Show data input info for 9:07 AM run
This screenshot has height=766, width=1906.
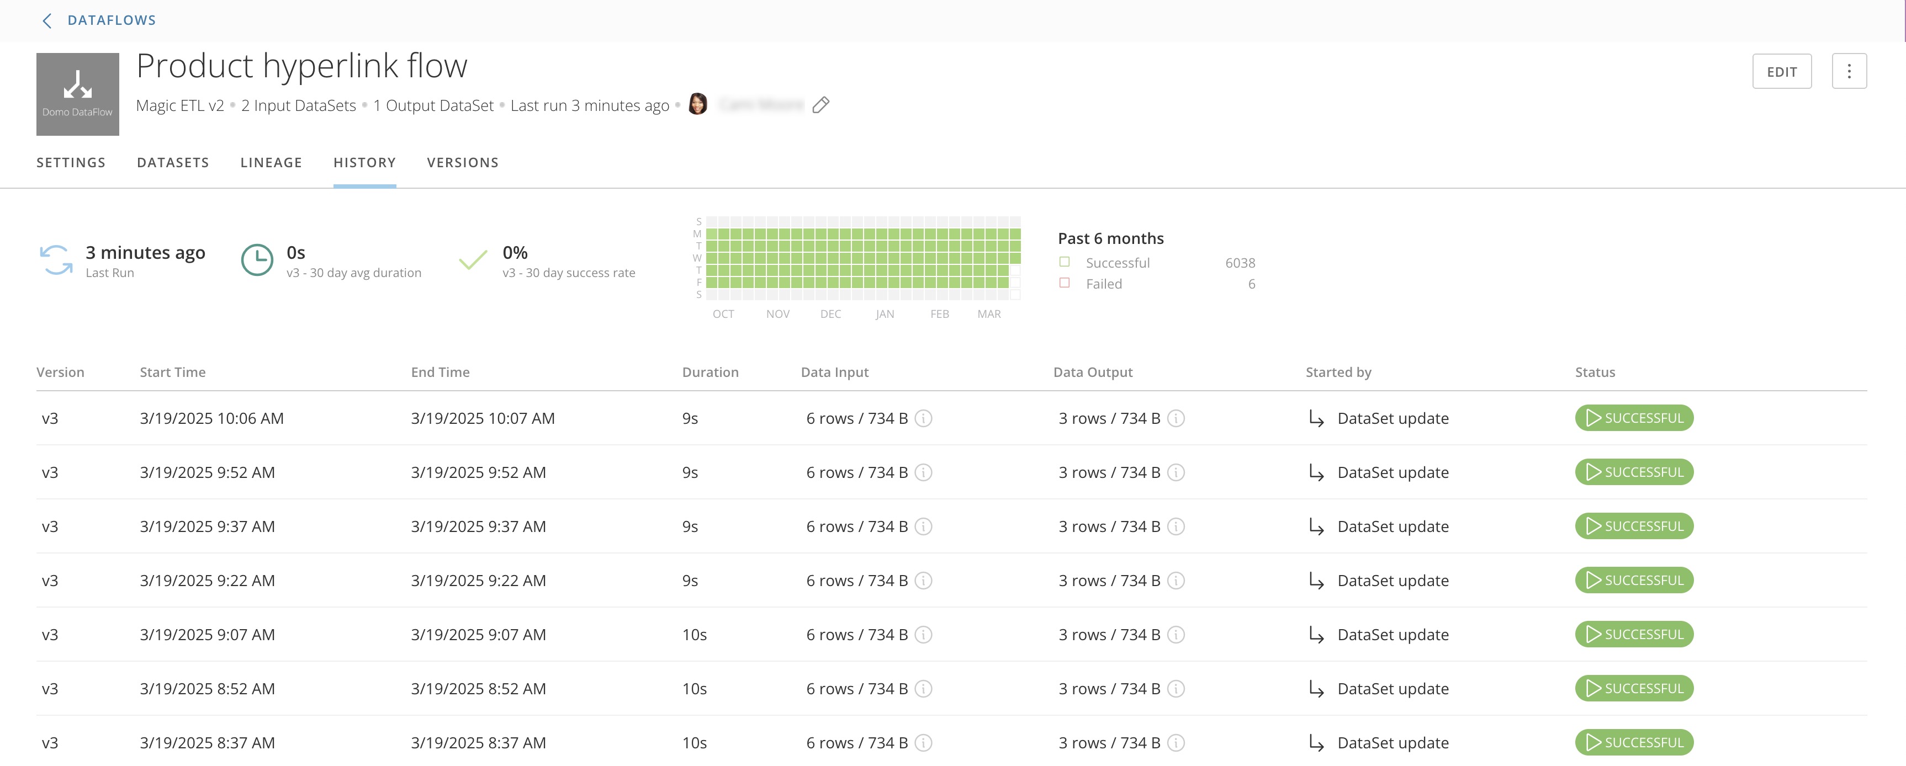(x=923, y=635)
